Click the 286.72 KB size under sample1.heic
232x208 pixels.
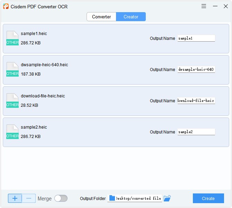tap(30, 43)
